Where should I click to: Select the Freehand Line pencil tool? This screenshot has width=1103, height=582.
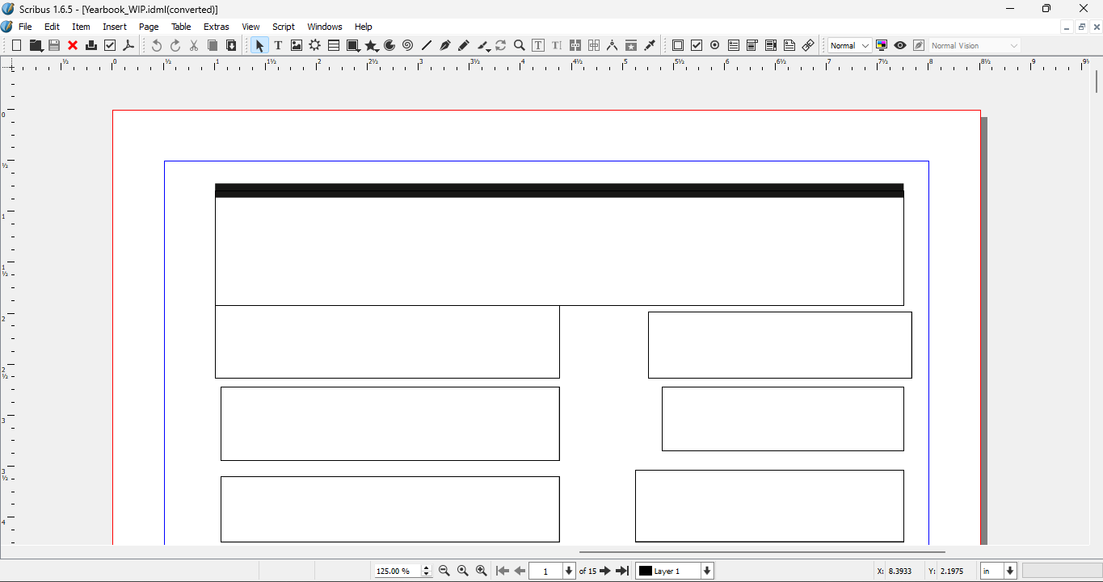(x=464, y=46)
